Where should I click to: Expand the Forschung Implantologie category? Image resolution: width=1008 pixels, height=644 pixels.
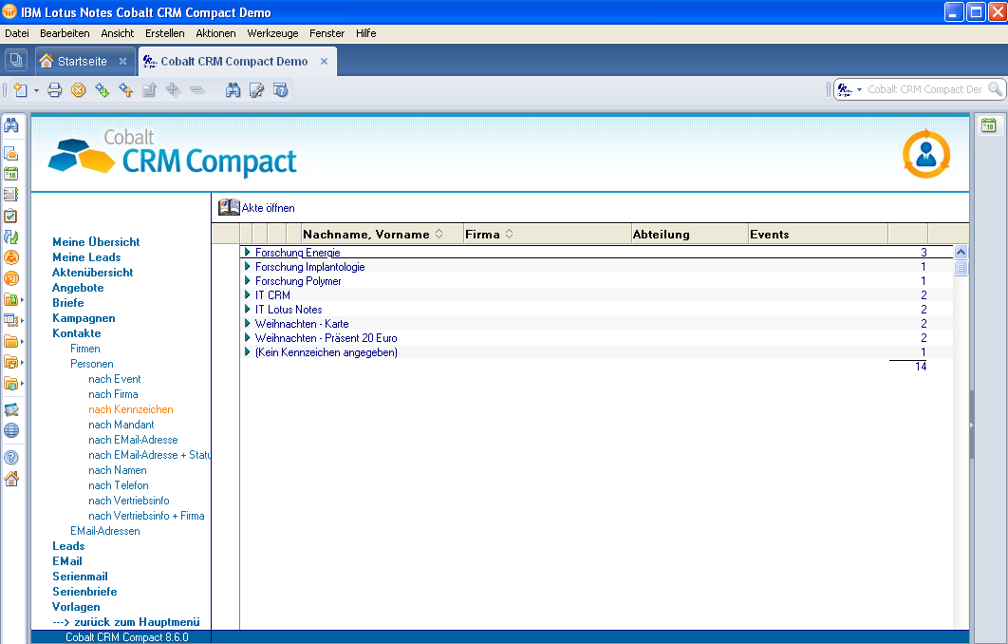coord(248,266)
